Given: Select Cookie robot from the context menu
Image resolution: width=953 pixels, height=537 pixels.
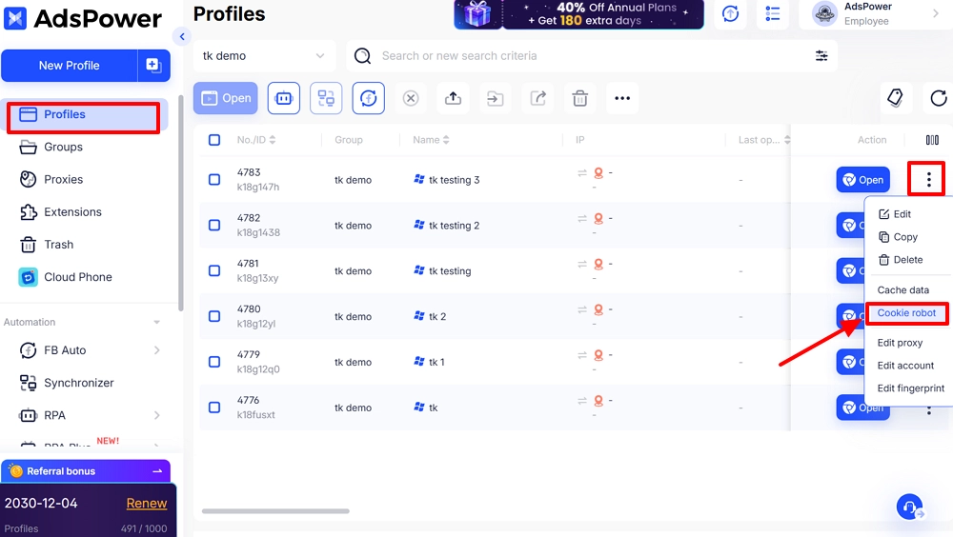Looking at the screenshot, I should pyautogui.click(x=906, y=313).
